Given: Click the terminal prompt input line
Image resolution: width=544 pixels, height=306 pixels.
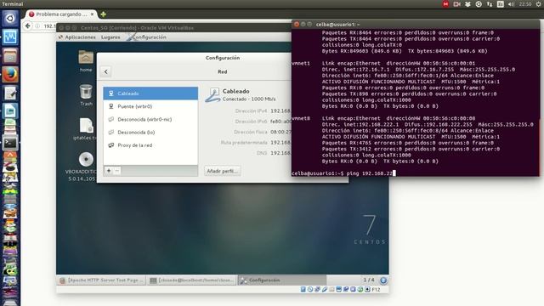Looking at the screenshot, I should pos(415,173).
